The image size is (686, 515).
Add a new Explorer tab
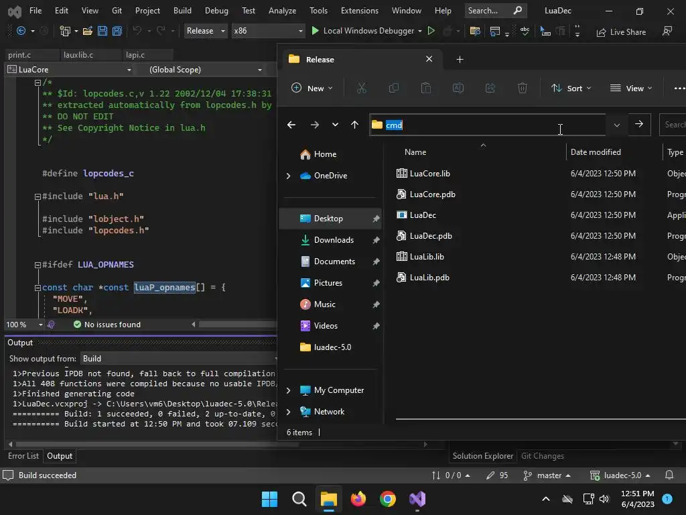click(x=460, y=59)
